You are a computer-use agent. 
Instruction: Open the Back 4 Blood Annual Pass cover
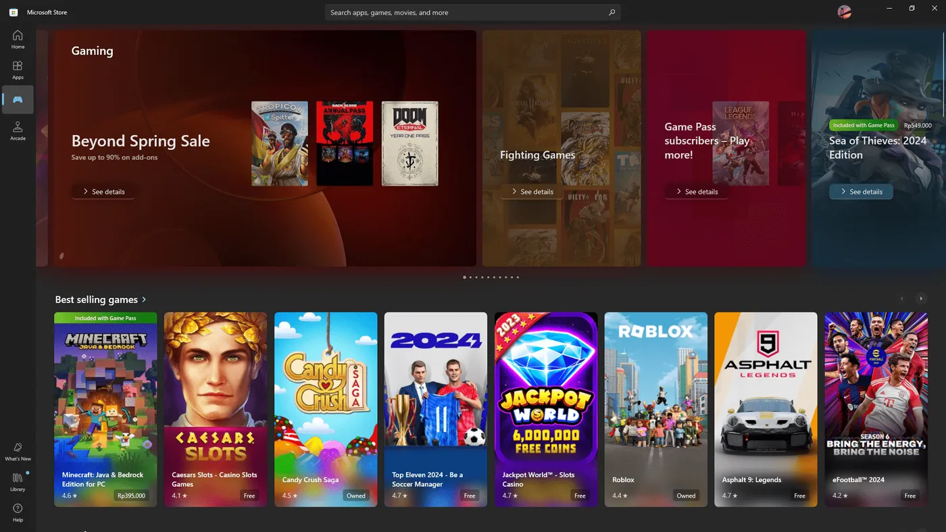(345, 143)
